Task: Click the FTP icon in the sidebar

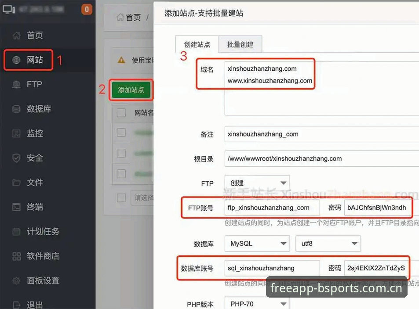Action: [x=16, y=85]
